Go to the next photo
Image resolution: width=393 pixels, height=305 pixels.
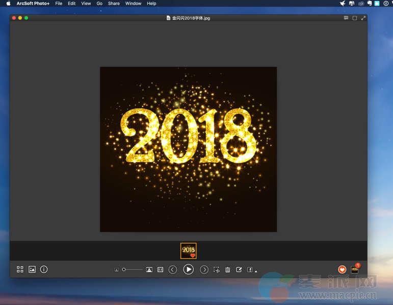(x=204, y=269)
